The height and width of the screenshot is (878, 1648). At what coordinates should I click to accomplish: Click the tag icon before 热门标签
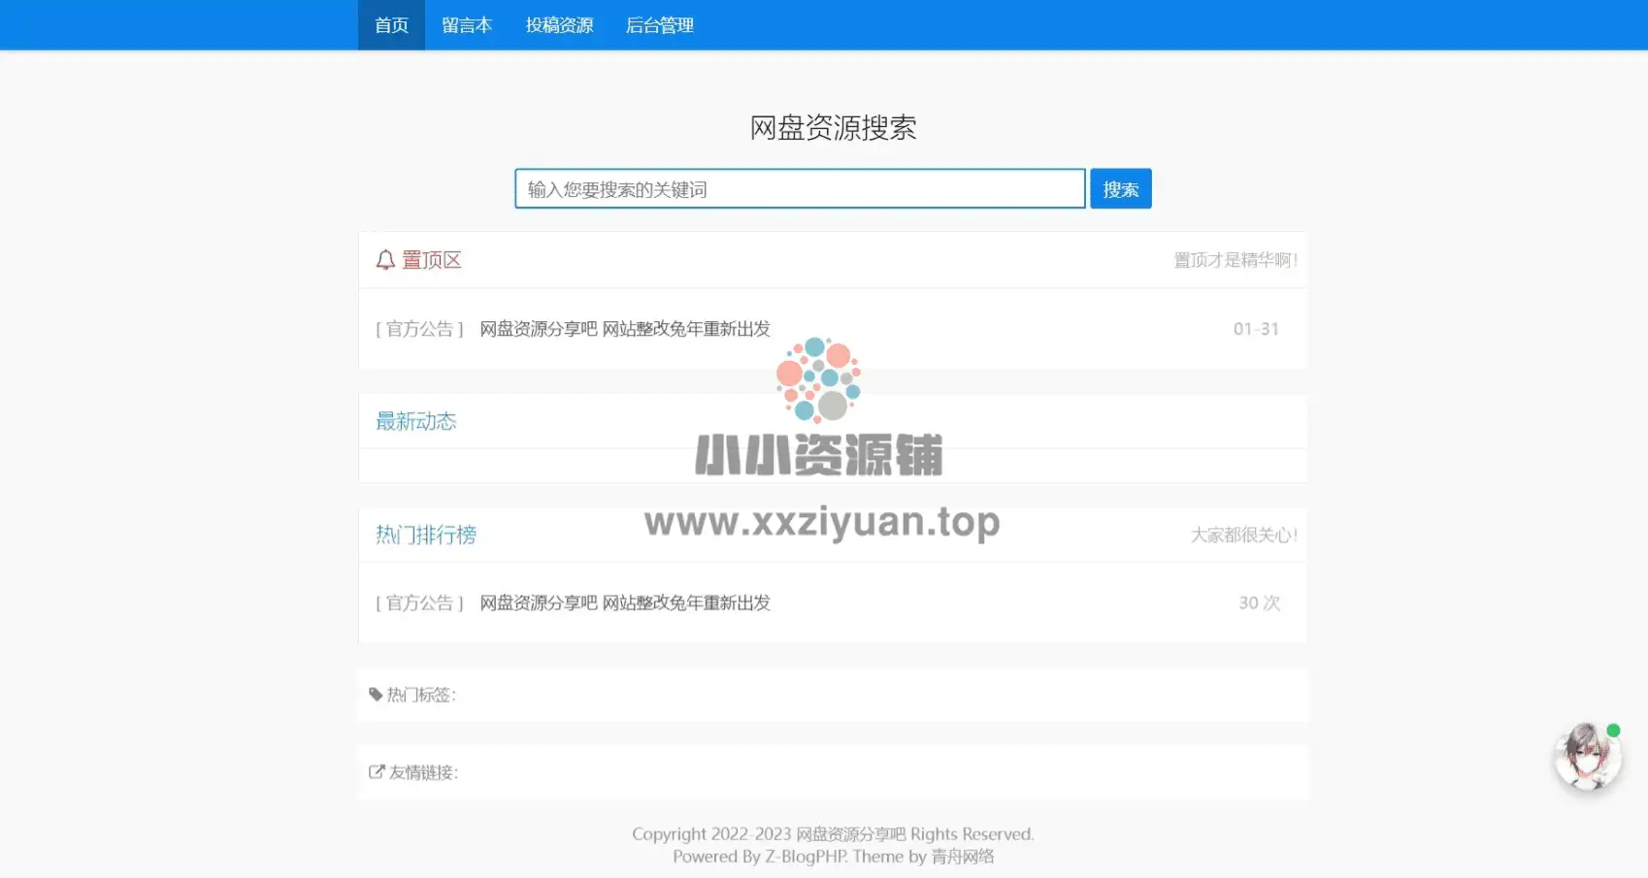tap(378, 694)
